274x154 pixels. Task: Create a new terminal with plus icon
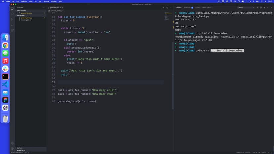coord(257,7)
